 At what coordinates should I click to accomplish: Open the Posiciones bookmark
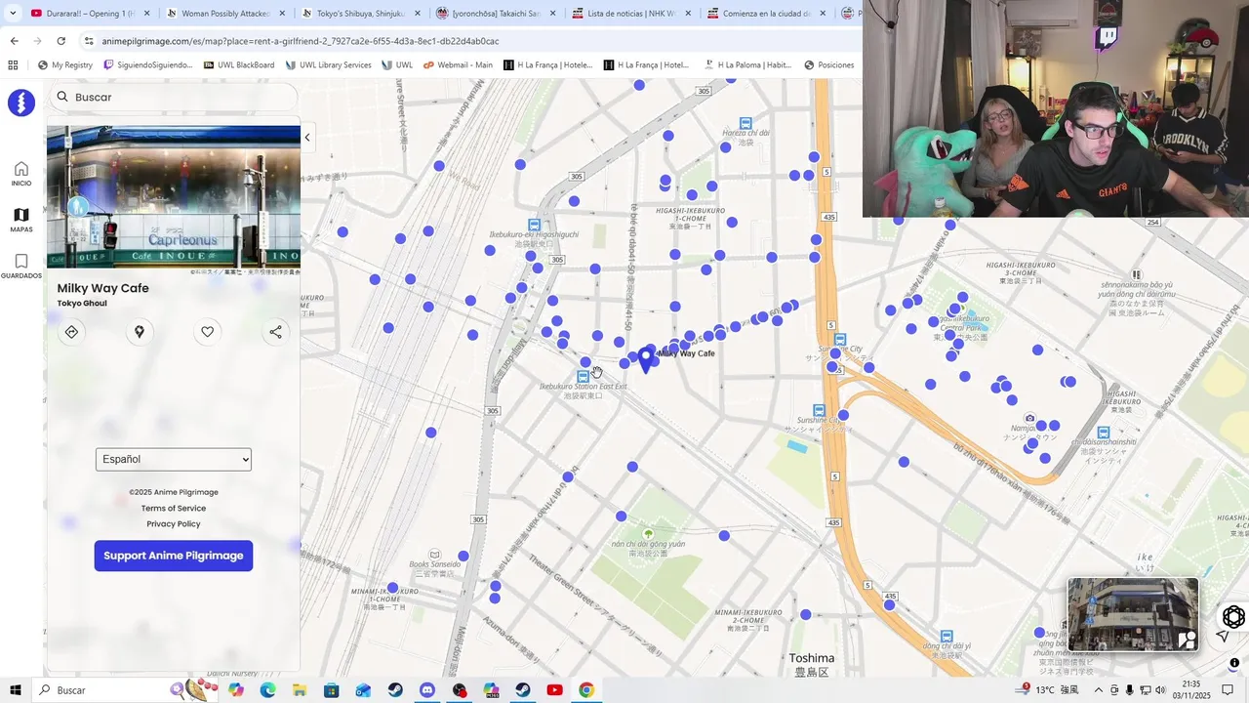tap(829, 65)
